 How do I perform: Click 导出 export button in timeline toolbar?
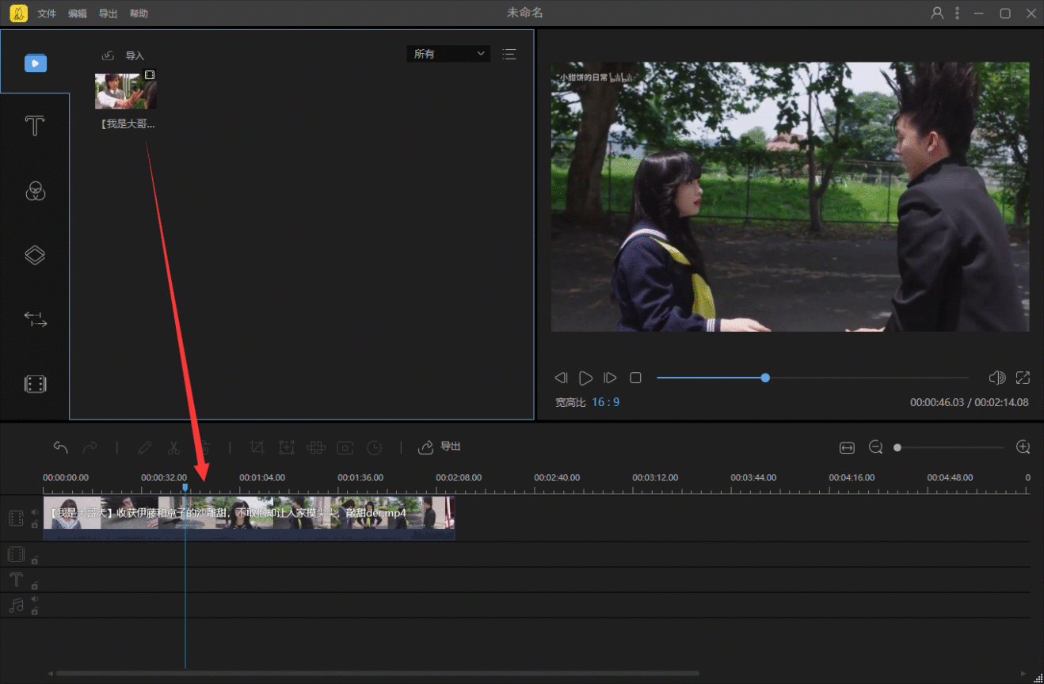pyautogui.click(x=440, y=446)
